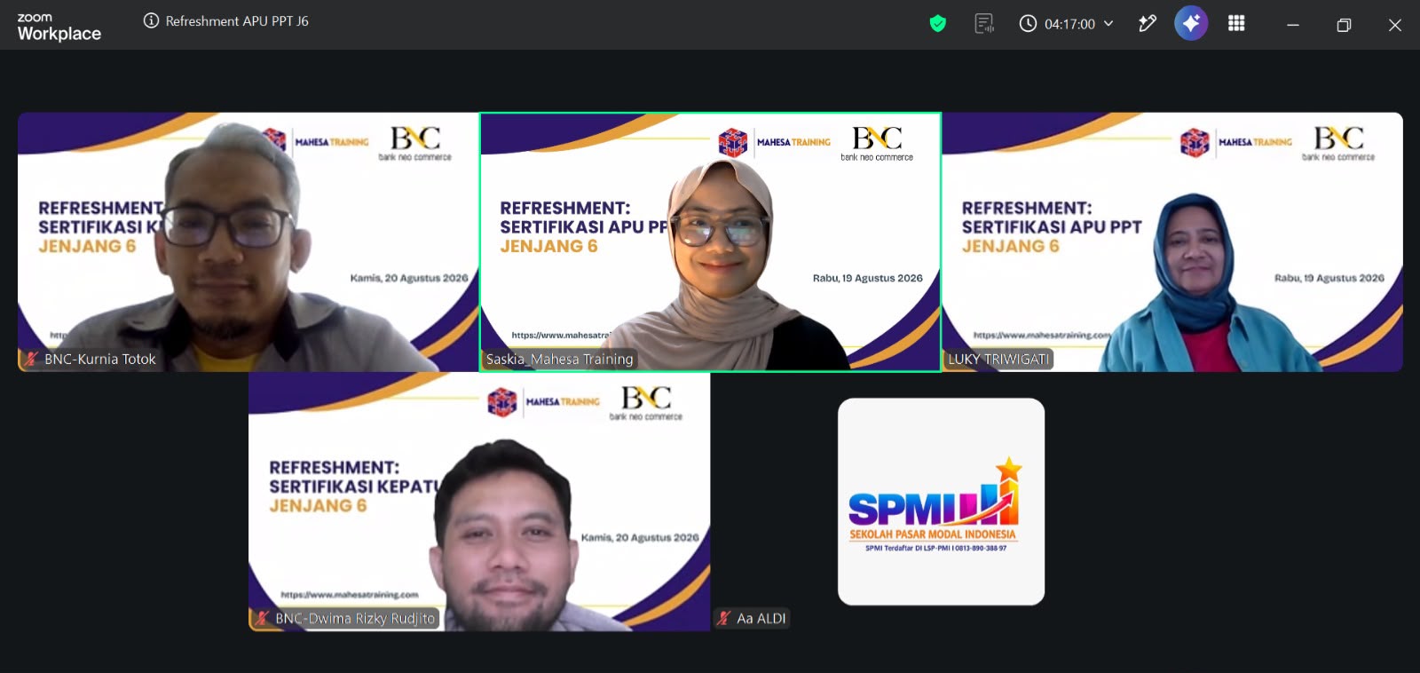This screenshot has width=1420, height=673.
Task: Click the 'BNC-Dwima Rizky Rudjito' name label
Action: [355, 618]
